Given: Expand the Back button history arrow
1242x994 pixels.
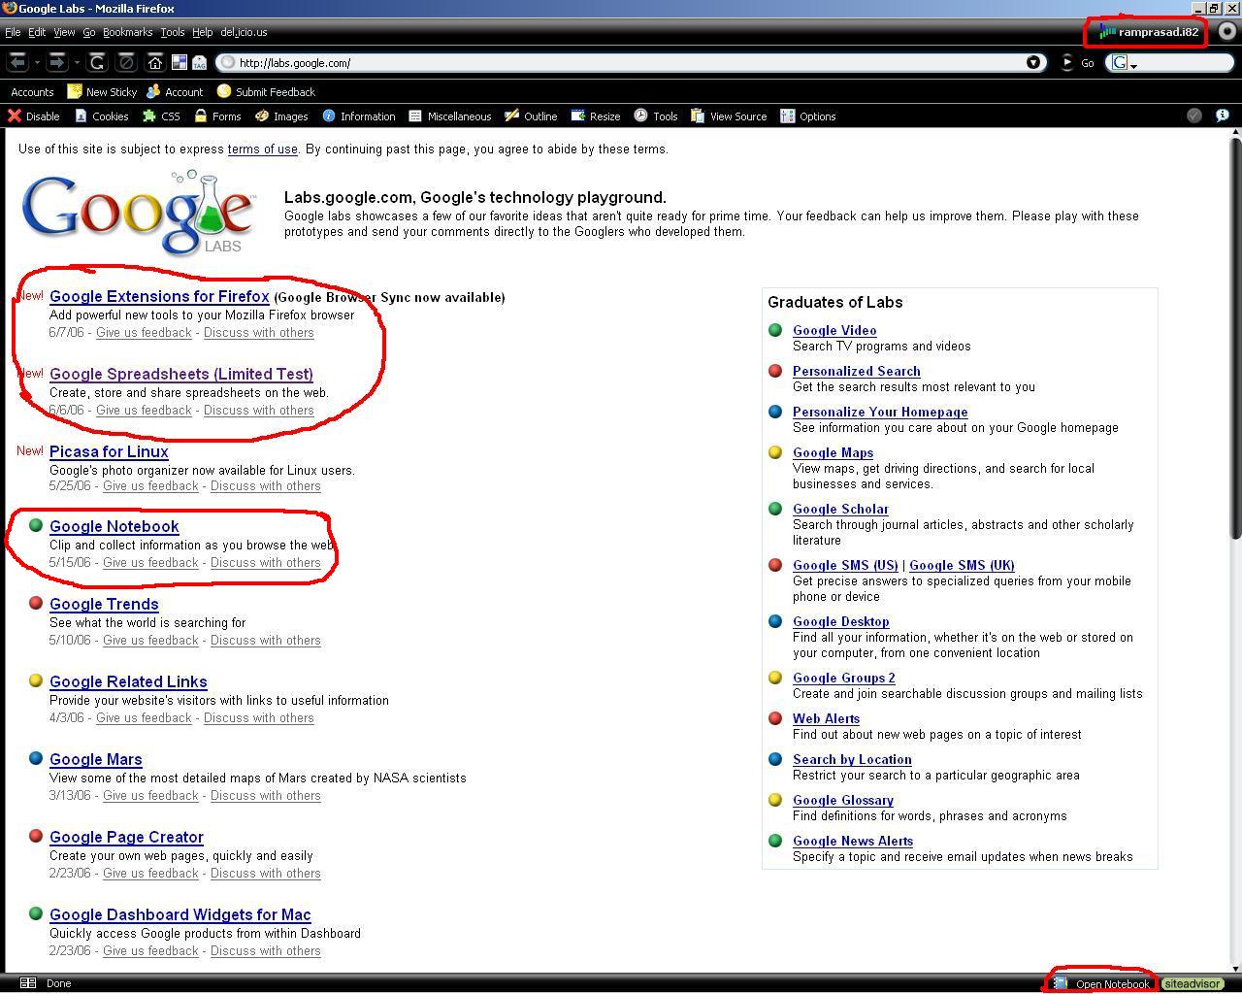Looking at the screenshot, I should (x=37, y=62).
